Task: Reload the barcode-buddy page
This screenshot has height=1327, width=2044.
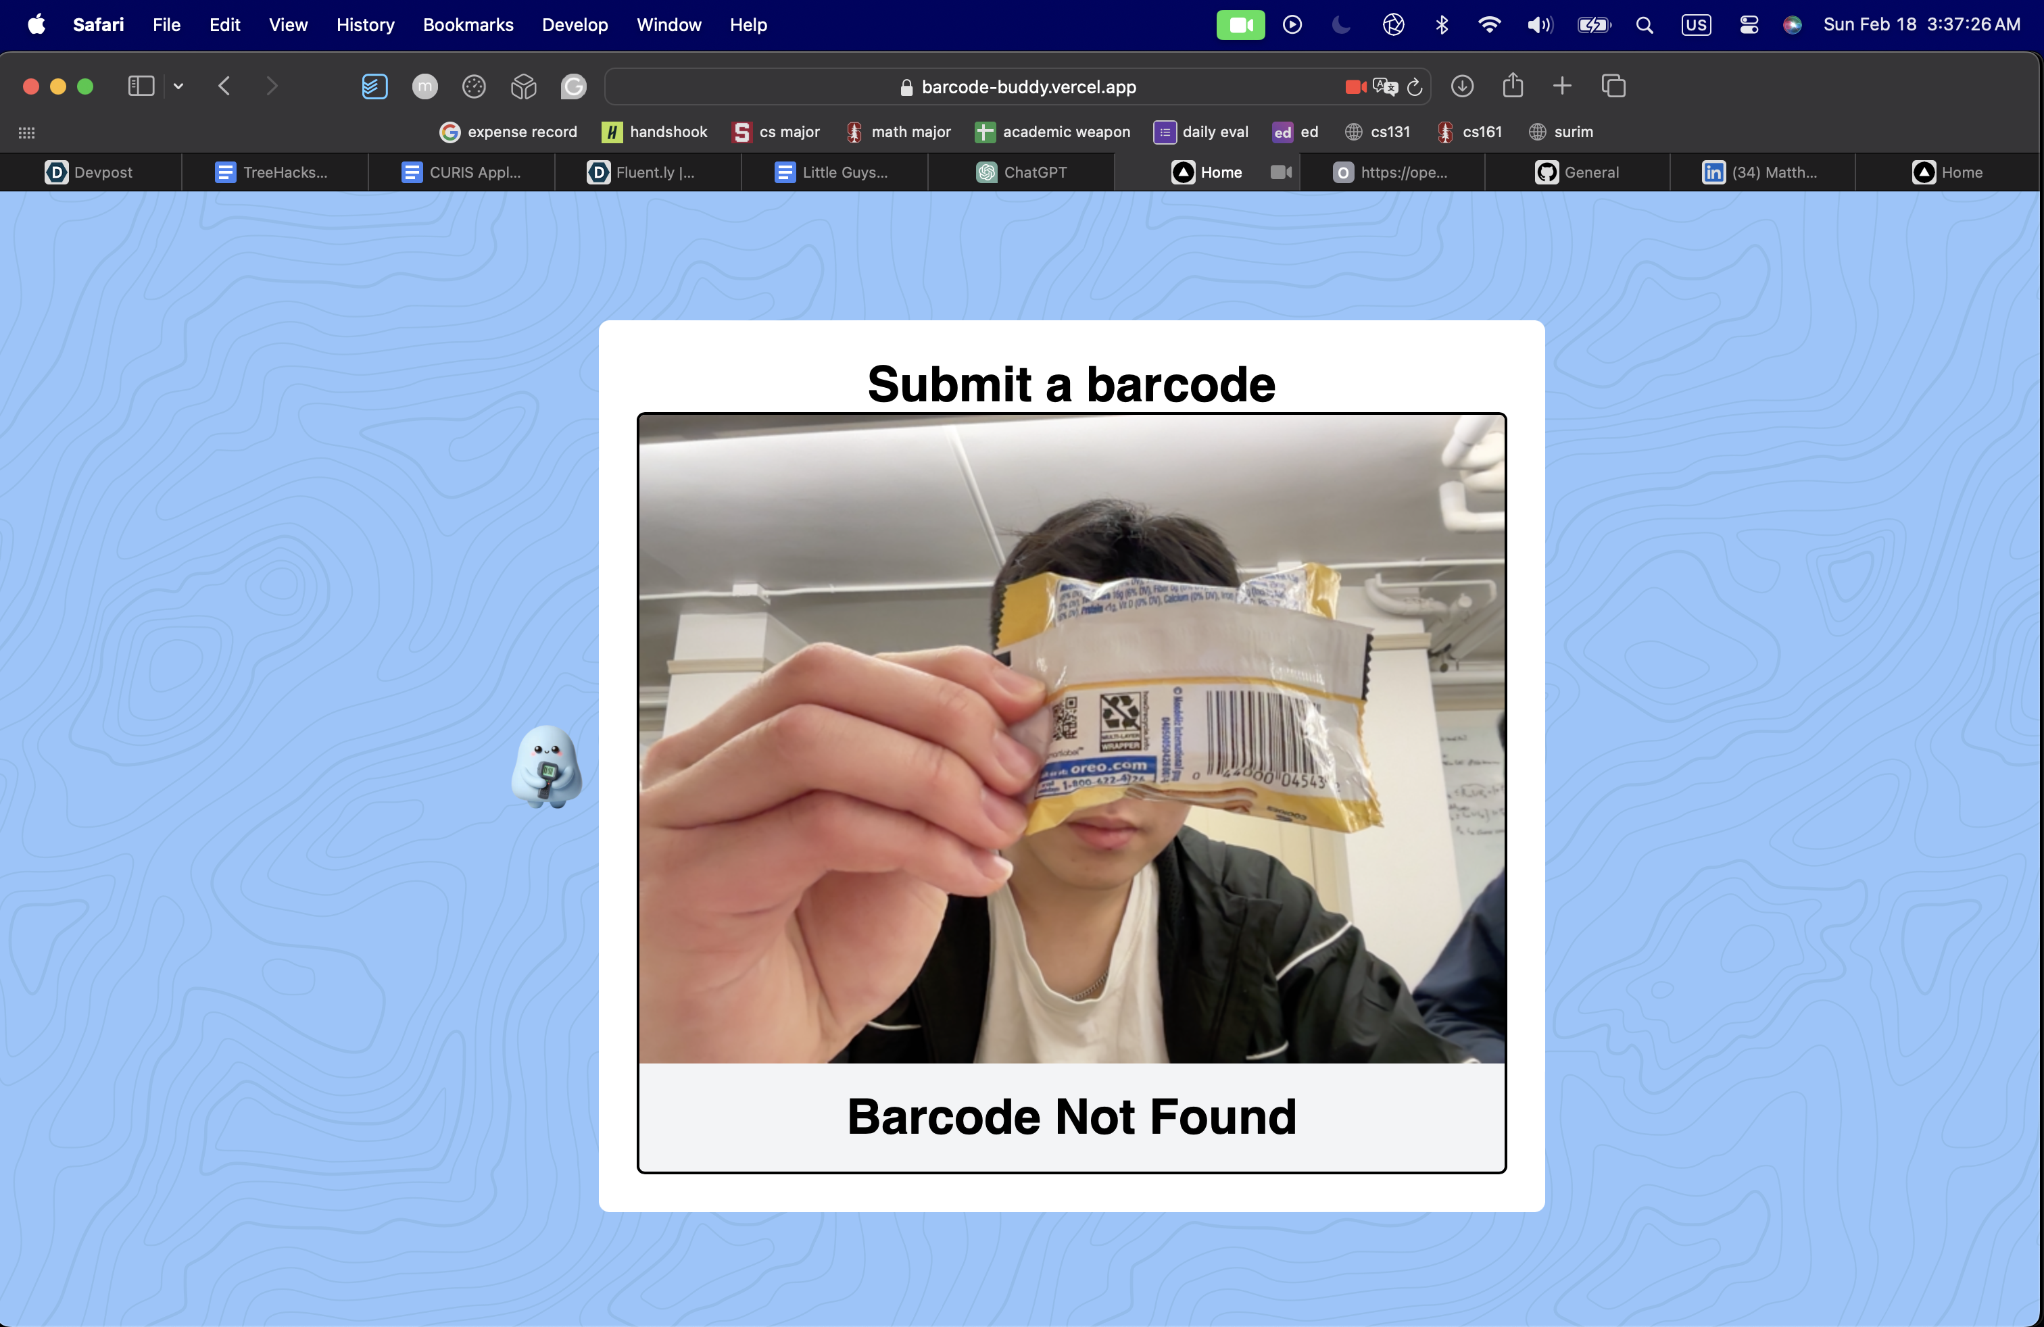Action: pyautogui.click(x=1415, y=86)
